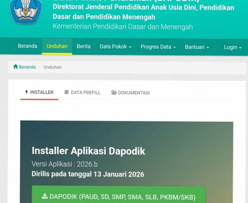Go to Beranda in the navigation bar
This screenshot has height=203, width=248.
point(28,46)
